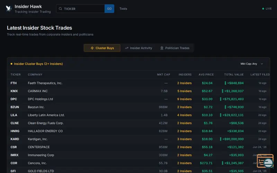The image size is (277, 173).
Task: Open the Tools menu
Action: (x=123, y=9)
